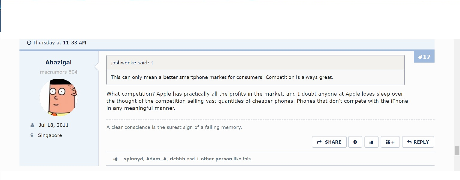
Task: Click the clock icon beside Thursday timestamp
Action: [x=29, y=43]
